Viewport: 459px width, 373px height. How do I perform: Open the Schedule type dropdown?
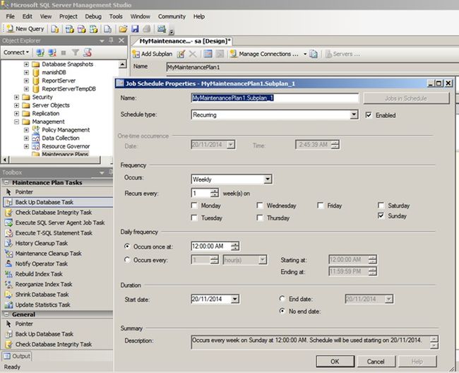[x=354, y=114]
